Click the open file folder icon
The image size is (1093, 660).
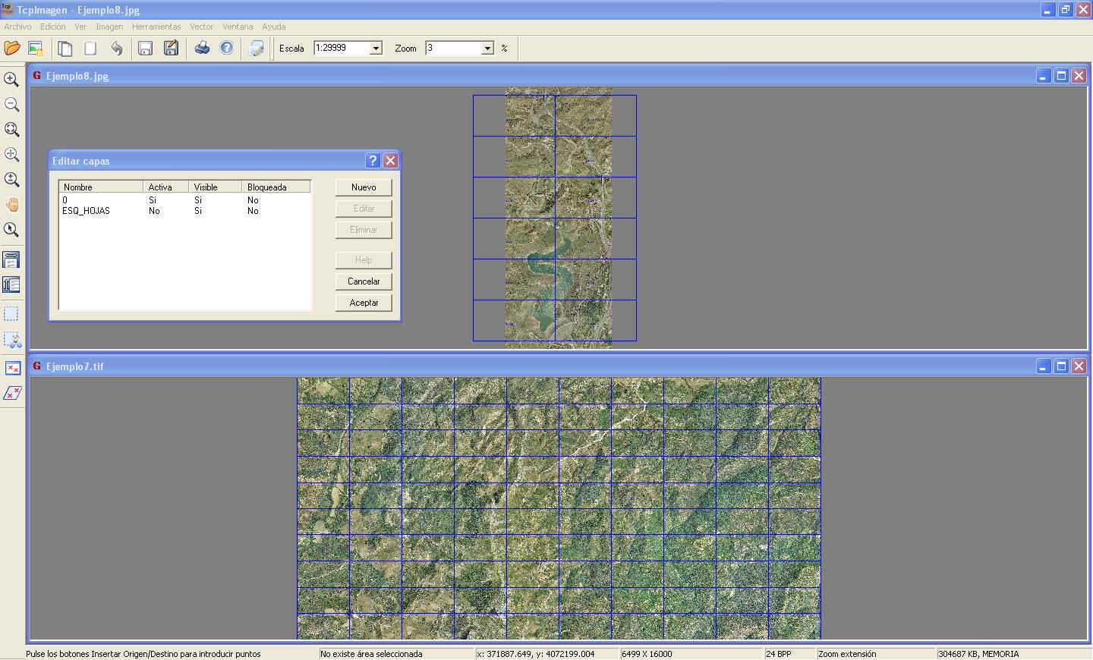(x=12, y=48)
